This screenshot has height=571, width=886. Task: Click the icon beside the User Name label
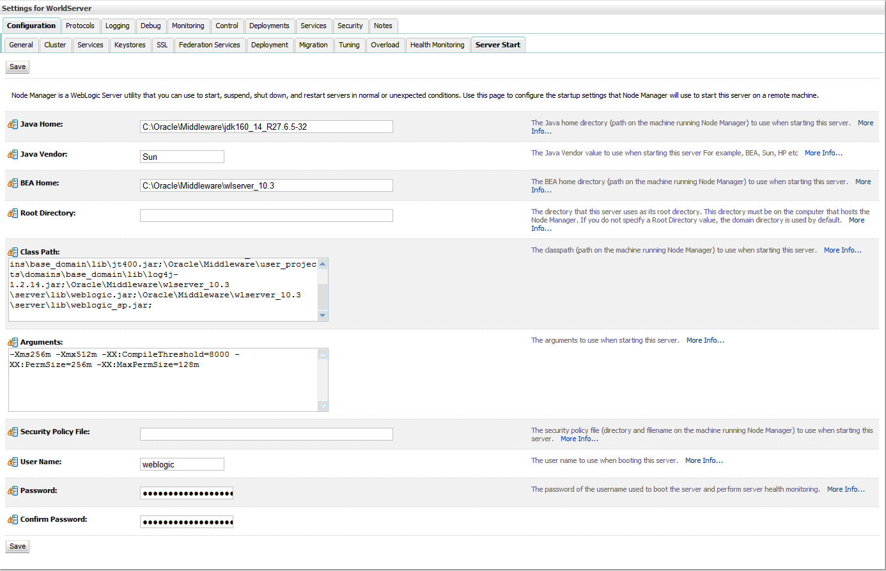tap(13, 462)
